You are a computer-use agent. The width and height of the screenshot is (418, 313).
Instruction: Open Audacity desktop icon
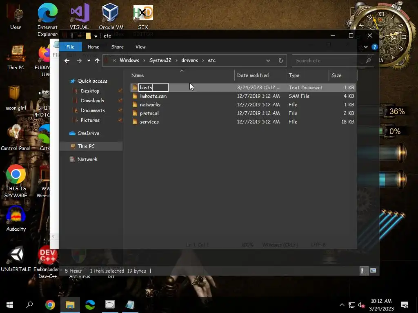pyautogui.click(x=16, y=219)
